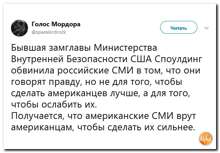This screenshot has height=153, width=220.
Task: Select the phrase говорят правду
Action: (47, 82)
